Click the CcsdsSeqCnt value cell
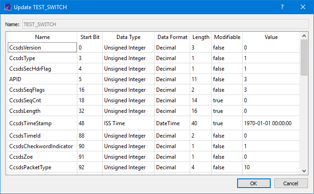This screenshot has width=314, height=194. [271, 100]
